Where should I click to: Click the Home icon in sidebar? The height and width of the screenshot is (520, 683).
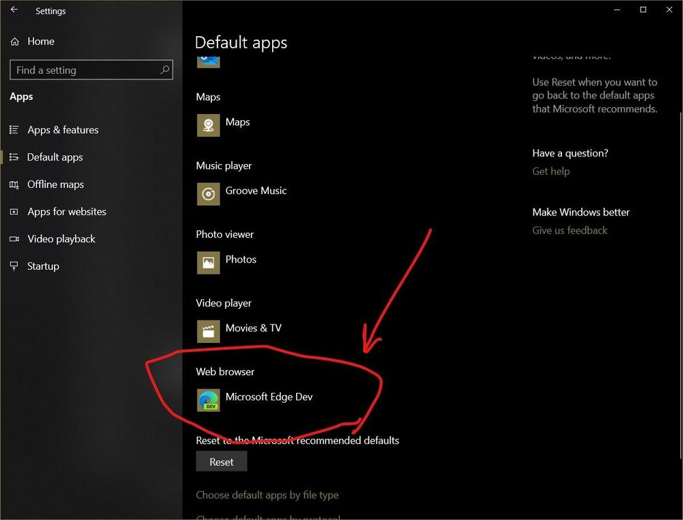(14, 42)
